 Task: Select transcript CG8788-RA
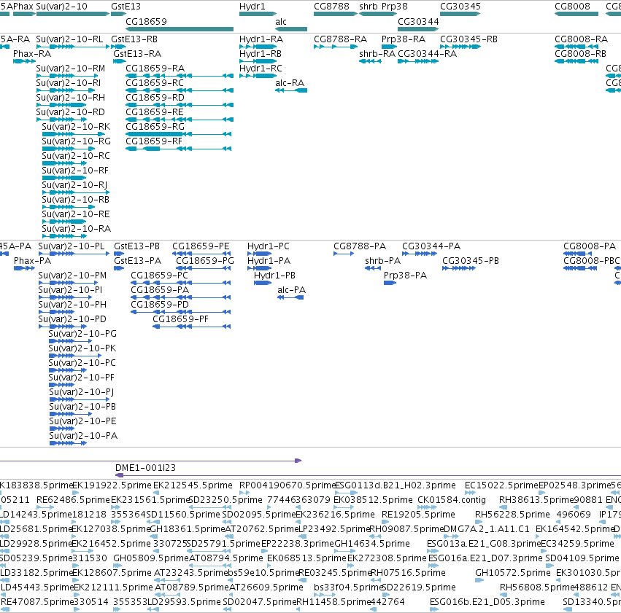pyautogui.click(x=336, y=47)
